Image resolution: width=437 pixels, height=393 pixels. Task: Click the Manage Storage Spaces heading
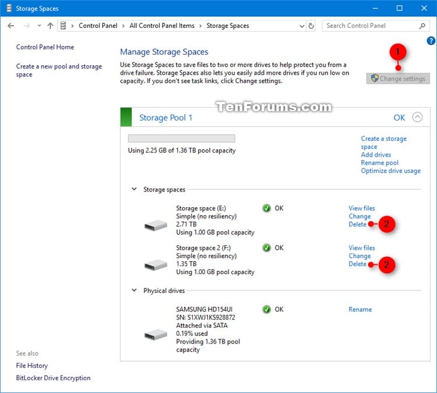tap(164, 52)
